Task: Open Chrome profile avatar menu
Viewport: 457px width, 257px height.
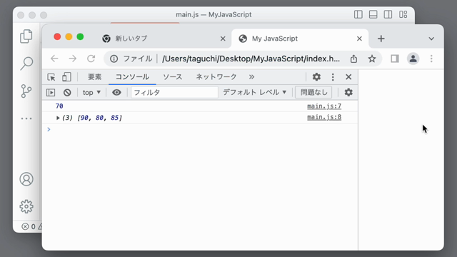Action: [413, 59]
